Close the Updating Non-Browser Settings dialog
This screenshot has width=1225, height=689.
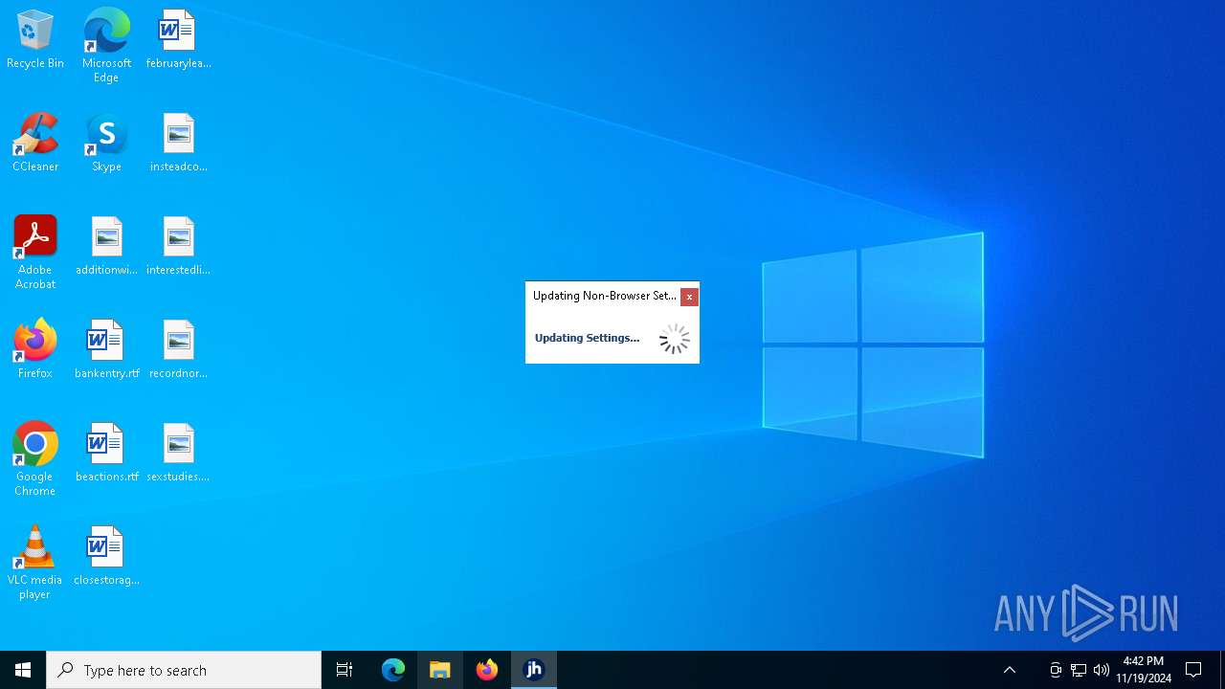point(689,297)
